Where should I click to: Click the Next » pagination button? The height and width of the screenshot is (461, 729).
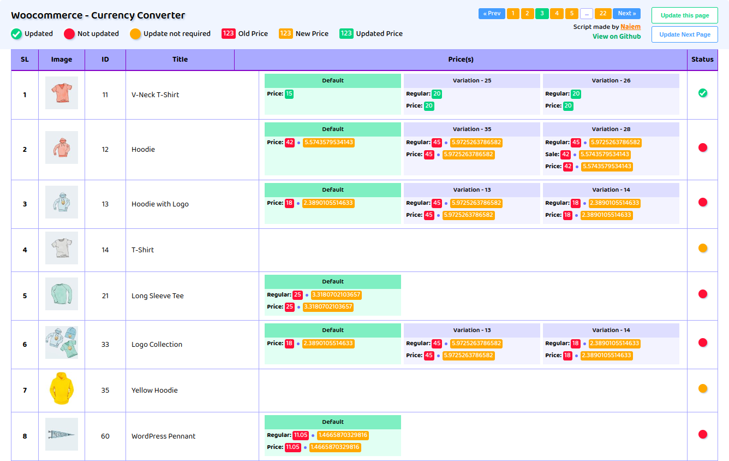coord(626,13)
